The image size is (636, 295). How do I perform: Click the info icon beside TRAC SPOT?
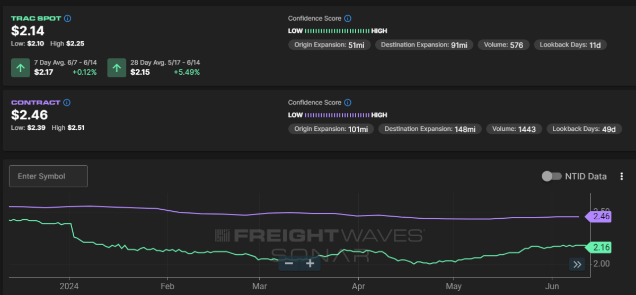click(67, 19)
